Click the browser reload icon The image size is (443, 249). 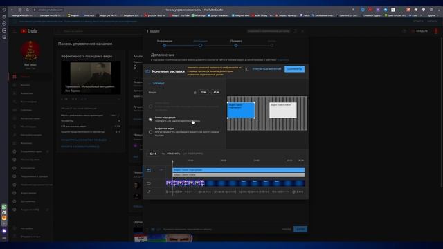click(28, 10)
